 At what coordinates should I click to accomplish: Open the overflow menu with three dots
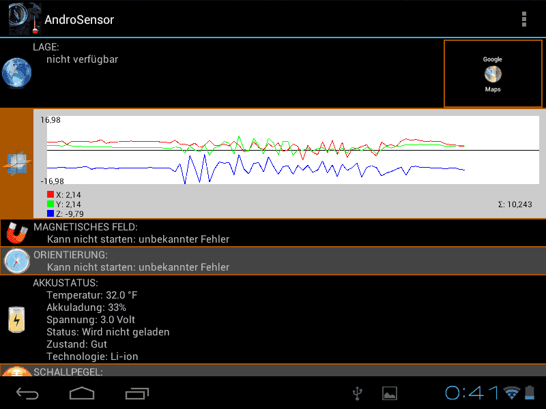click(x=523, y=19)
